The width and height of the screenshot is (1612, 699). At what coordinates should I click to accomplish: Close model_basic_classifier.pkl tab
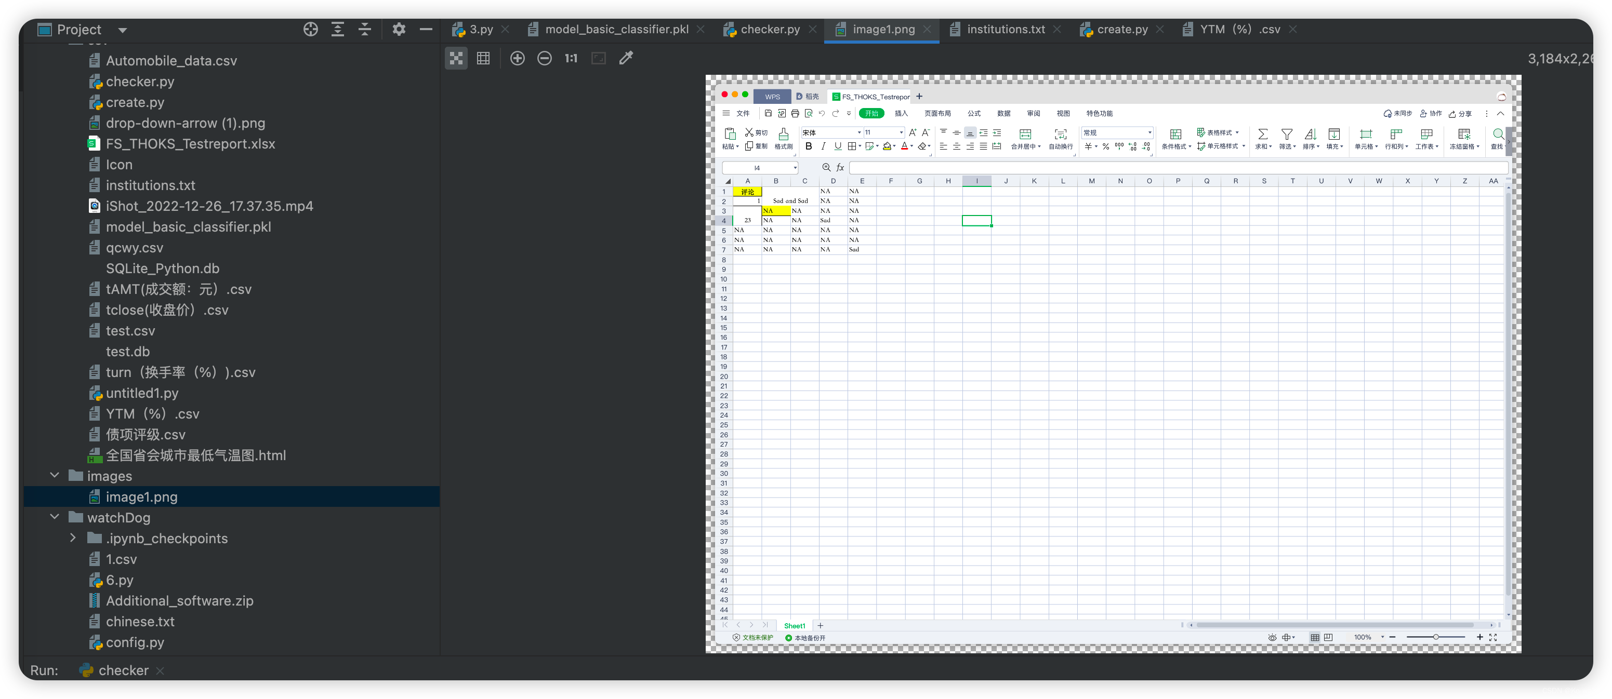click(701, 30)
